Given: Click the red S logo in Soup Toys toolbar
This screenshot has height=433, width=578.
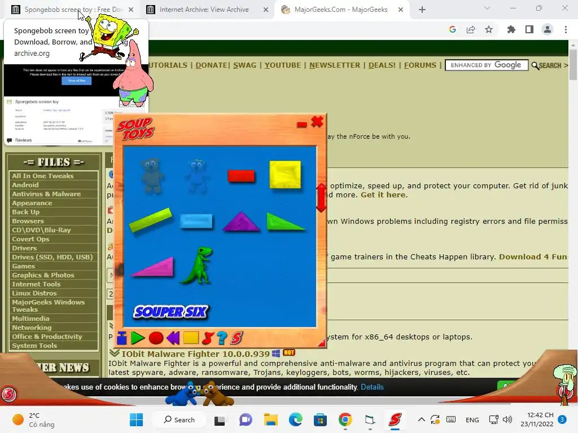Looking at the screenshot, I should [x=237, y=338].
